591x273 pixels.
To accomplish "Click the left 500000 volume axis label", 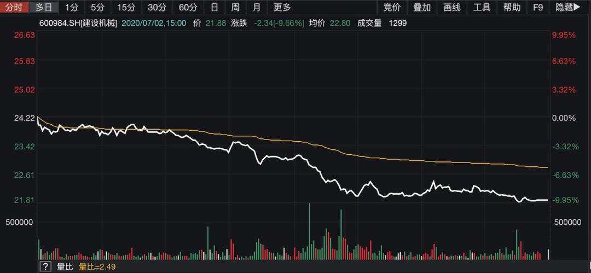I will point(19,223).
